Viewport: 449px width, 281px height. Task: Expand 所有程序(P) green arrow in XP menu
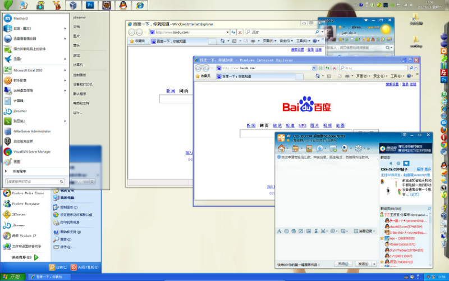[x=36, y=257]
